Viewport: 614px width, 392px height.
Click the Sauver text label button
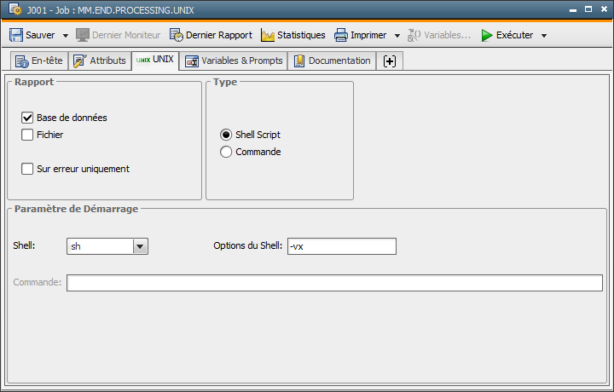(40, 35)
